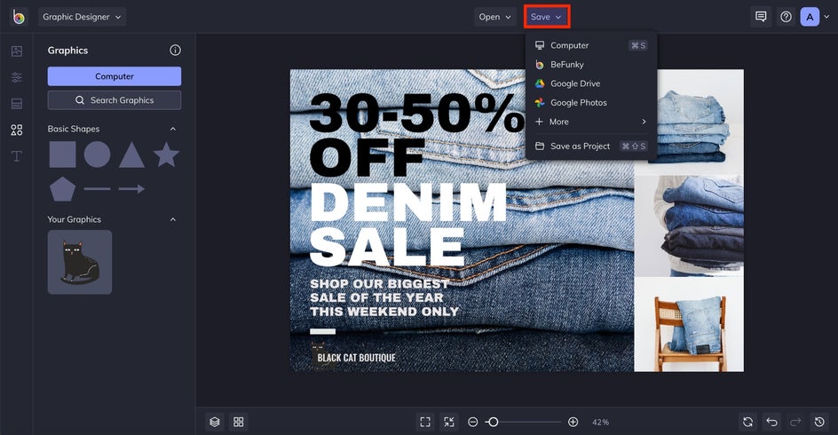
Task: Click the fit to screen icon
Action: tap(425, 423)
